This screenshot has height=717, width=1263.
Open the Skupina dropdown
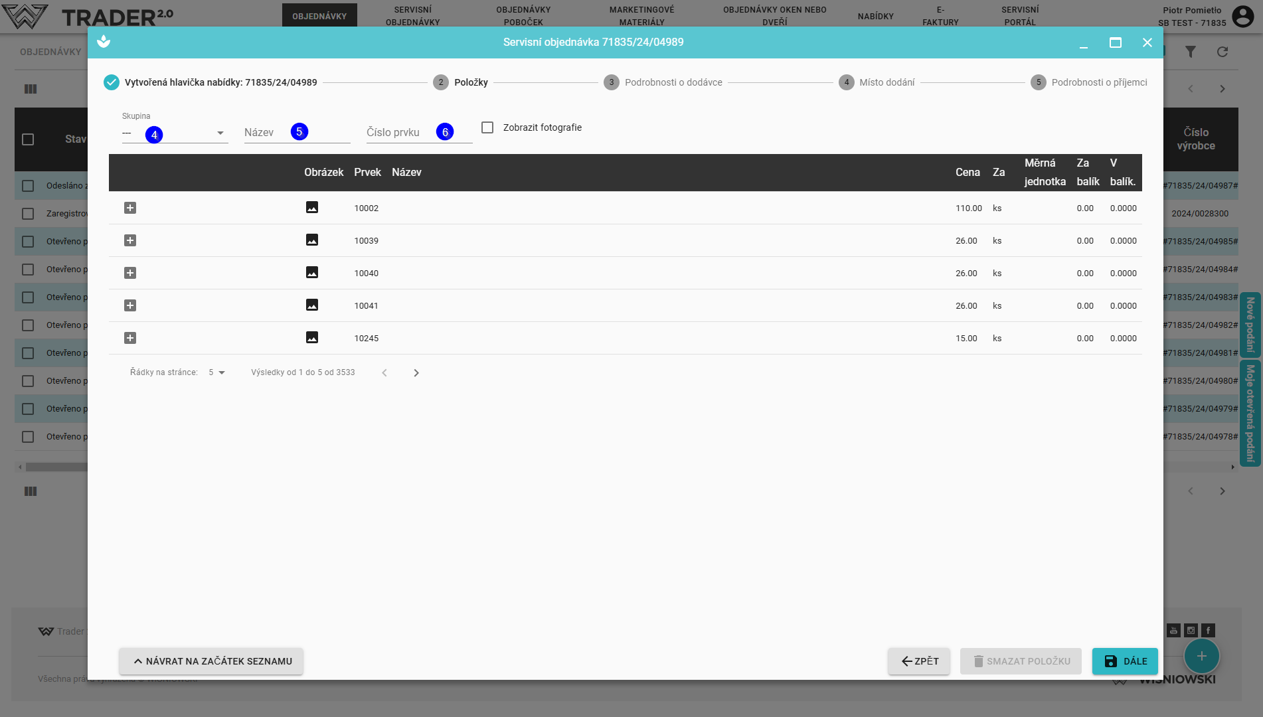[175, 133]
